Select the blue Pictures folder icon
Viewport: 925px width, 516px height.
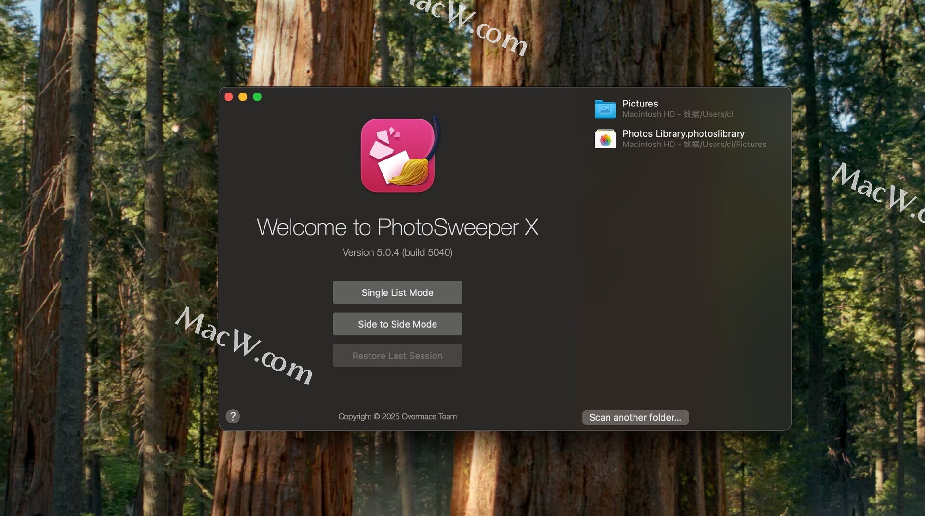pos(605,109)
